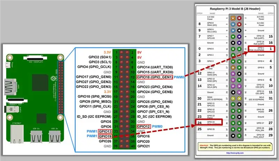Click the GPIO5 label at pin 29
This screenshot has height=161, width=279.
coord(106,122)
